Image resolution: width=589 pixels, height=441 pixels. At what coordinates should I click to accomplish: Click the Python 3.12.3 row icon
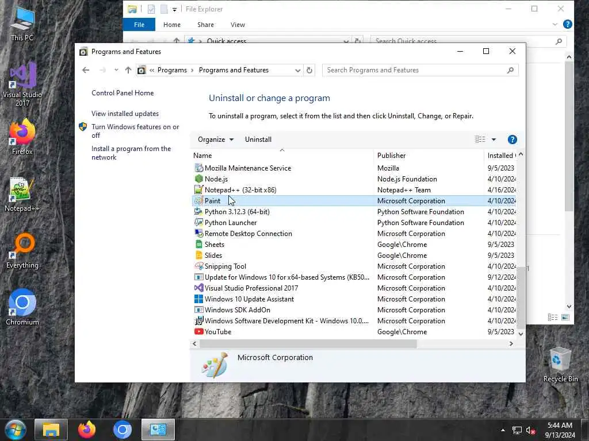[198, 211]
